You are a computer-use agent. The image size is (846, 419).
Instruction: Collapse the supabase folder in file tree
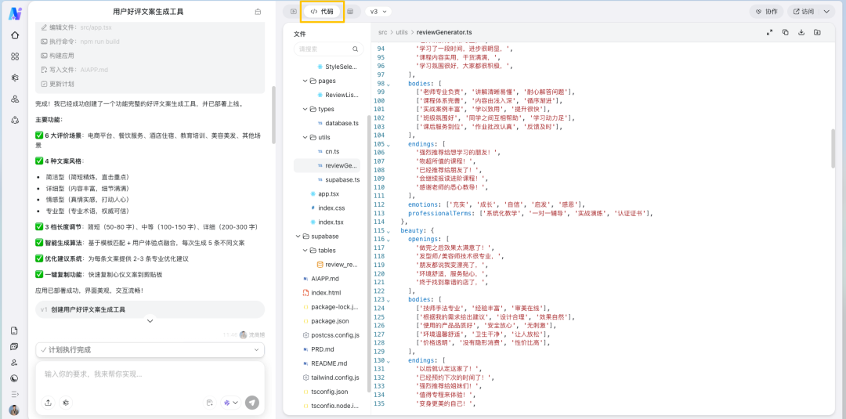[x=298, y=236]
